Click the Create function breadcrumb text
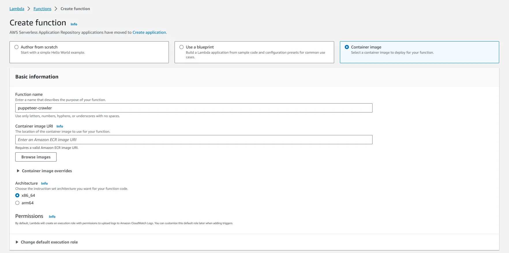This screenshot has height=253, width=509. [75, 9]
